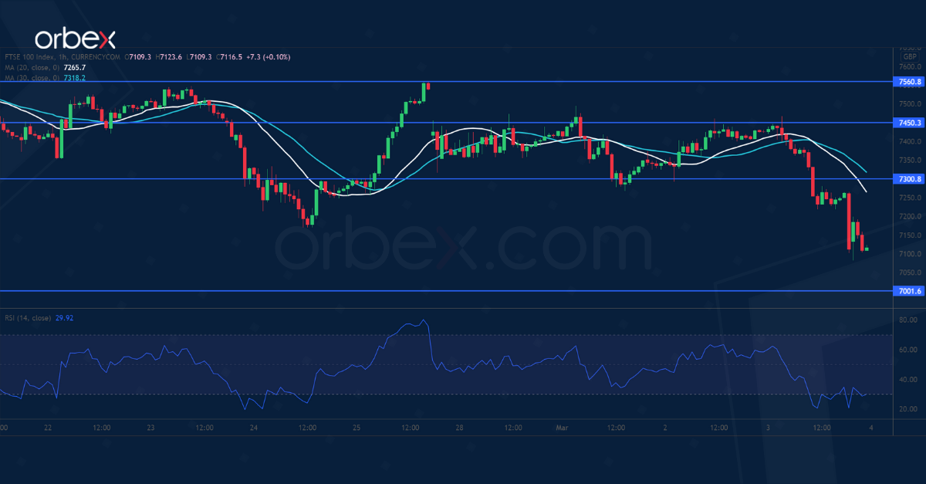Click the 23 date label on time axis

pos(152,427)
